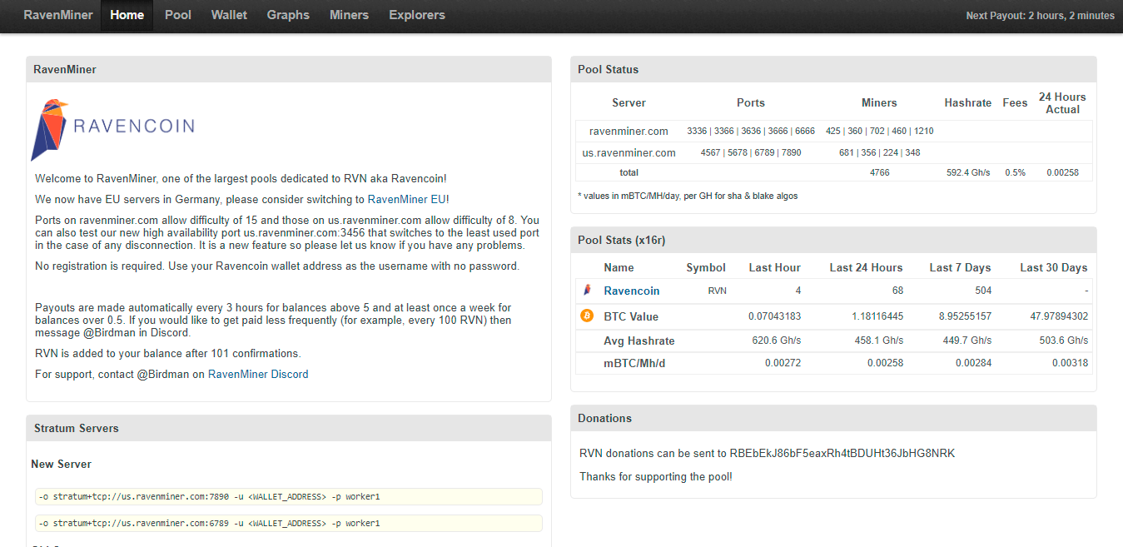
Task: Open the Wallet page
Action: [229, 15]
